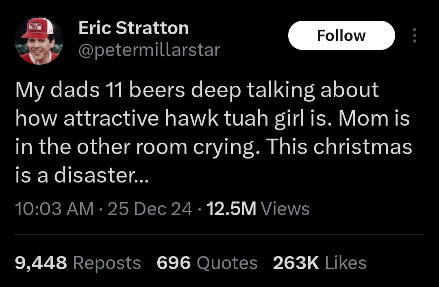Open the three-dot more options menu
This screenshot has width=439, height=287.
click(x=414, y=36)
